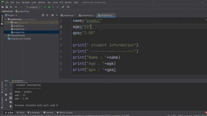Pin the Run tab with pin icon

6,100
